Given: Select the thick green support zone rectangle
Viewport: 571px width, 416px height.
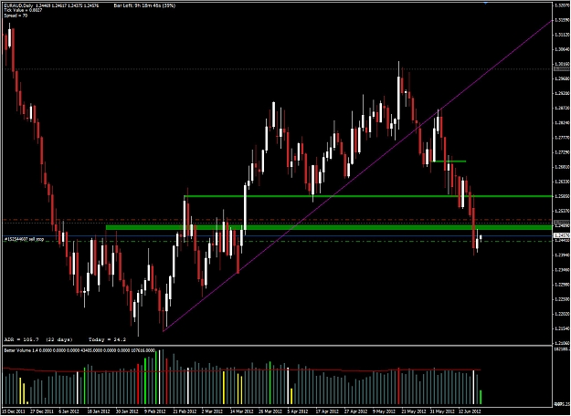Looking at the screenshot, I should (329, 227).
